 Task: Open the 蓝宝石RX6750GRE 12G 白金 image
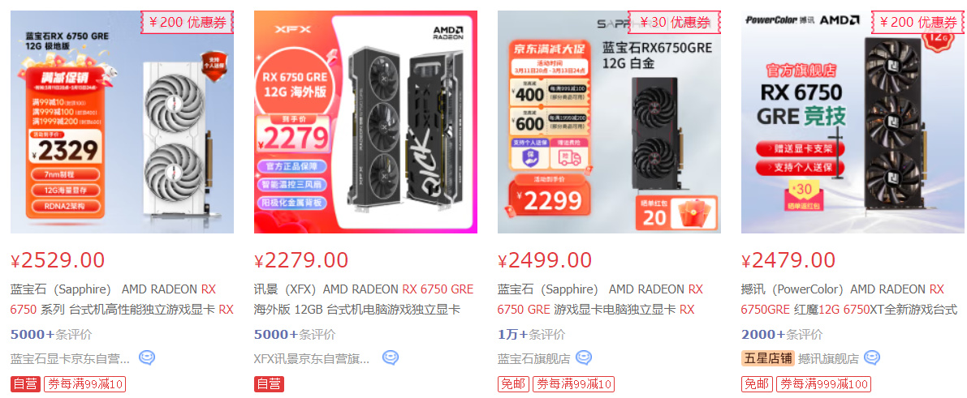click(609, 122)
